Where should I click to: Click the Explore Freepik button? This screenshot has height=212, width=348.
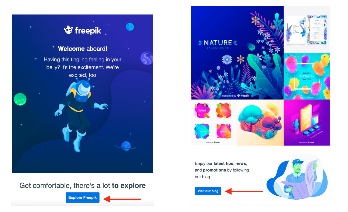83,198
